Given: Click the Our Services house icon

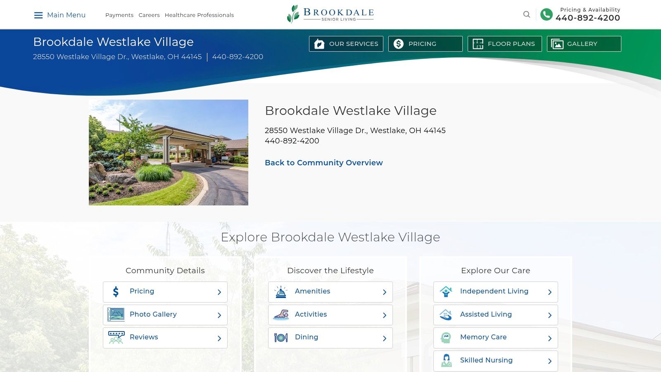Looking at the screenshot, I should coord(319,44).
